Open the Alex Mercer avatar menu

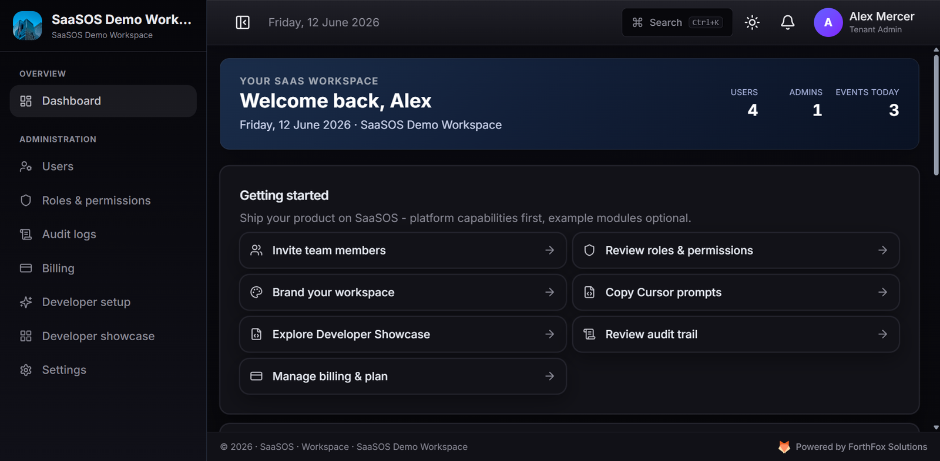point(828,22)
